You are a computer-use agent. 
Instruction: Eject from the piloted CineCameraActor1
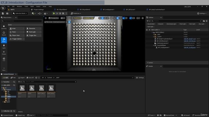click(x=67, y=22)
